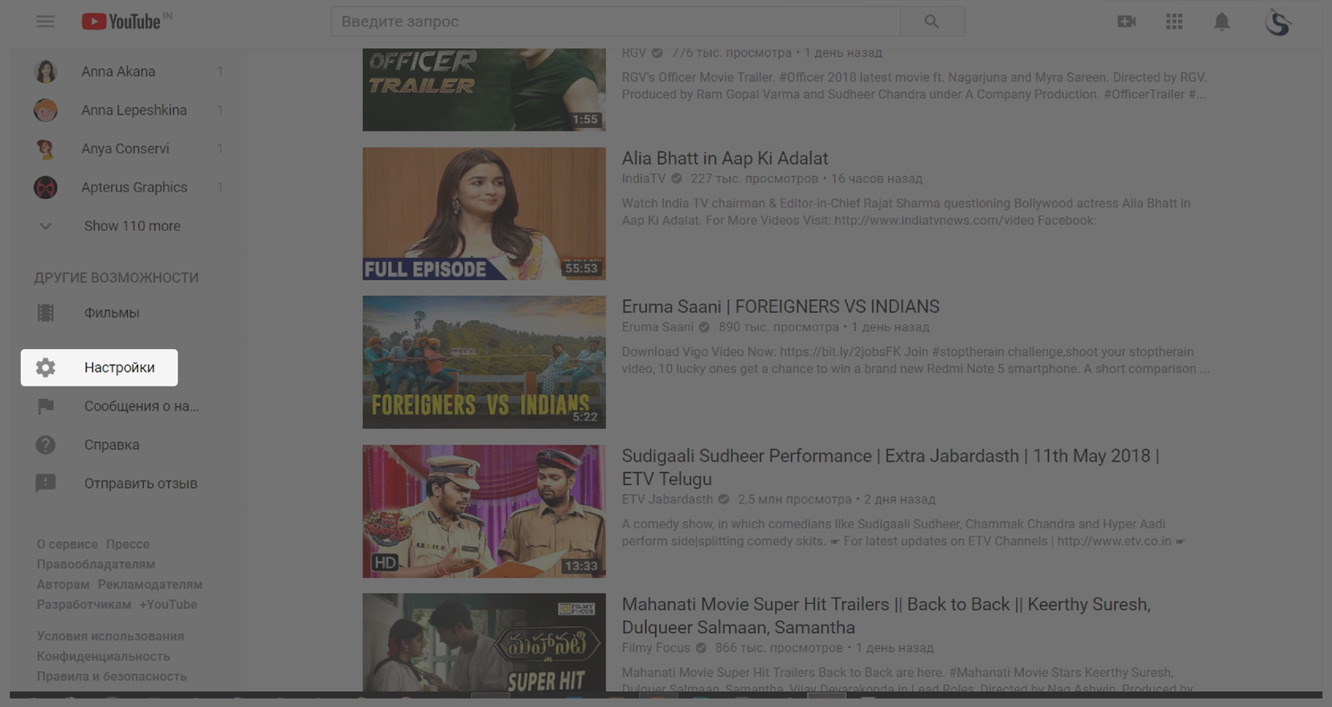Open video title Alia Bhatt in Aap Ki Adalat

click(725, 158)
